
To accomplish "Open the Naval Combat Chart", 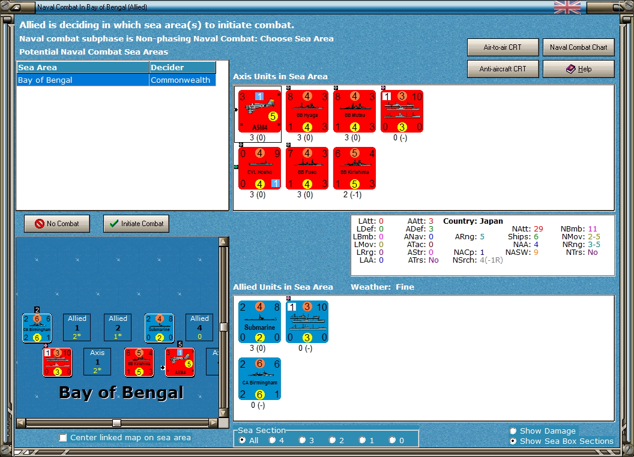I will pyautogui.click(x=578, y=47).
